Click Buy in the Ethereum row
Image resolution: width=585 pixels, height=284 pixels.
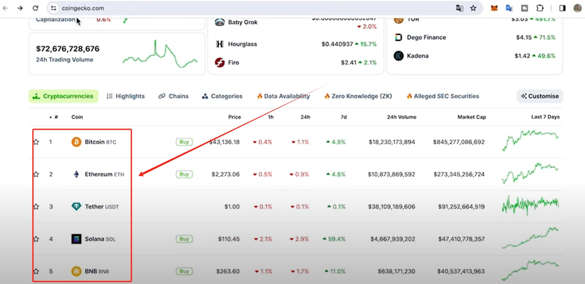pos(184,174)
